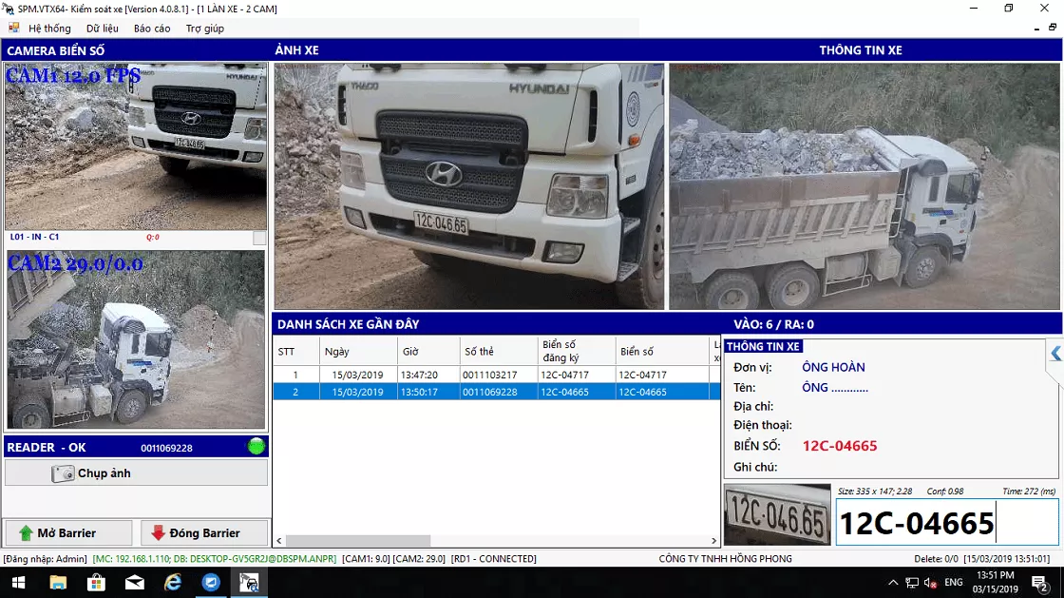1064x598 pixels.
Task: Click the Biển số đăng ký header
Action: tap(576, 351)
